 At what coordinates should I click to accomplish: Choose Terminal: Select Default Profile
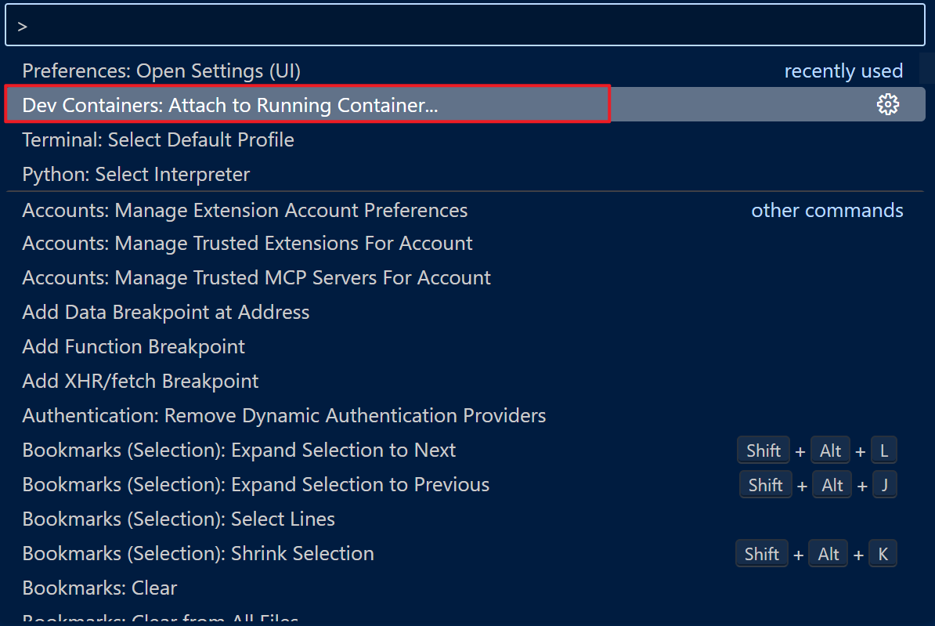pyautogui.click(x=158, y=140)
